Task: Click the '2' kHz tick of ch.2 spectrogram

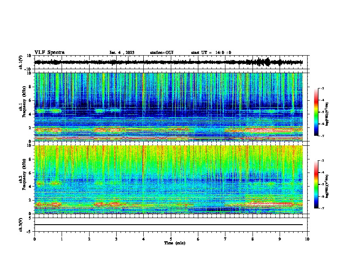Action: 30,200
